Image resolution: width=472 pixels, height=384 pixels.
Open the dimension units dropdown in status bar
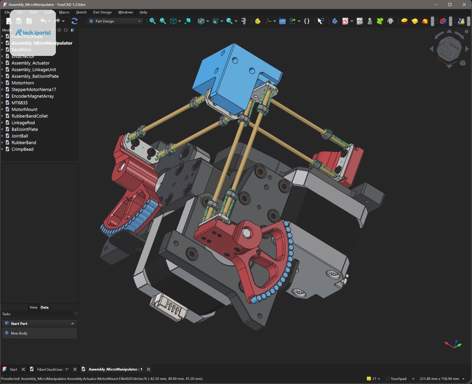tap(463, 379)
